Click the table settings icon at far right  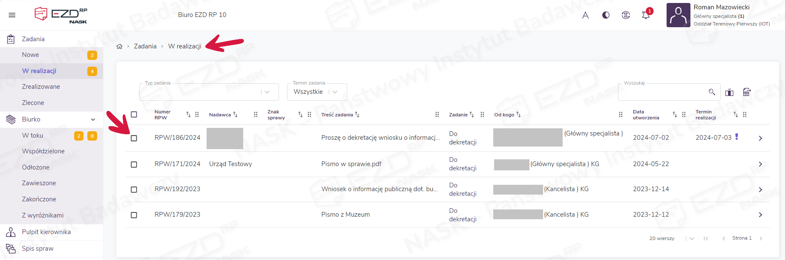tap(747, 92)
